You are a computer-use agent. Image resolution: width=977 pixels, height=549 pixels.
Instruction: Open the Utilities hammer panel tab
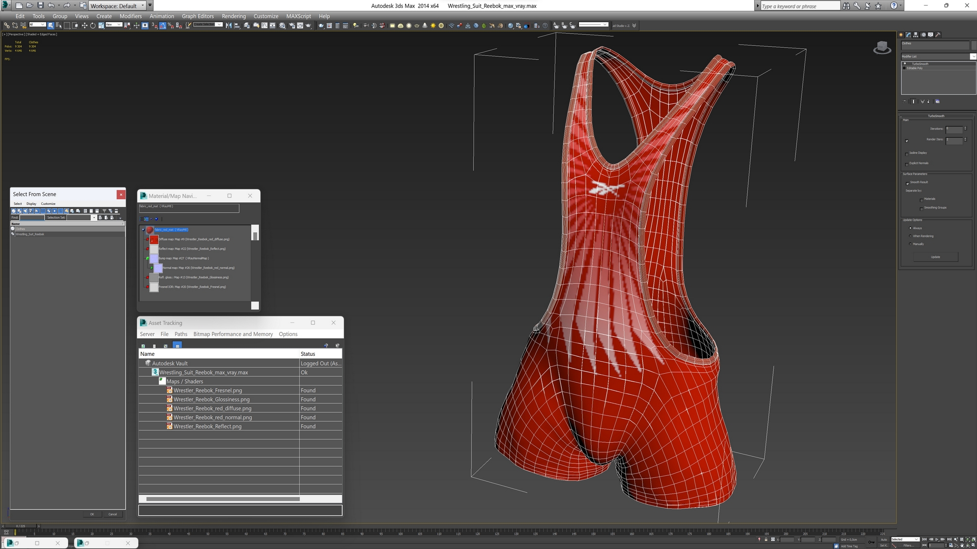pos(938,35)
